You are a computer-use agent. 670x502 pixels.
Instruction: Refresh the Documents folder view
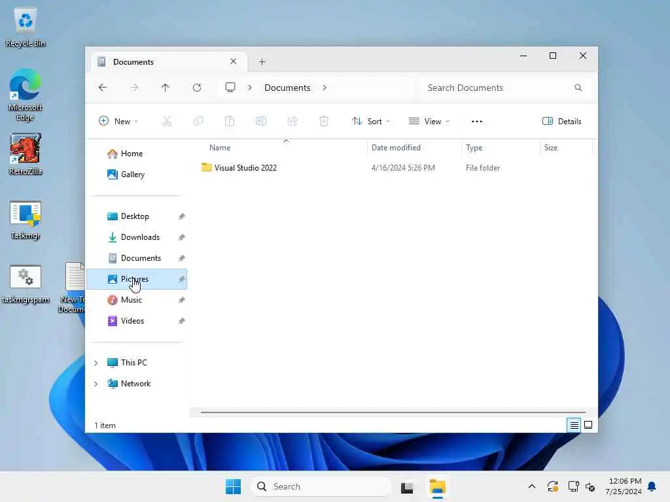pyautogui.click(x=197, y=88)
